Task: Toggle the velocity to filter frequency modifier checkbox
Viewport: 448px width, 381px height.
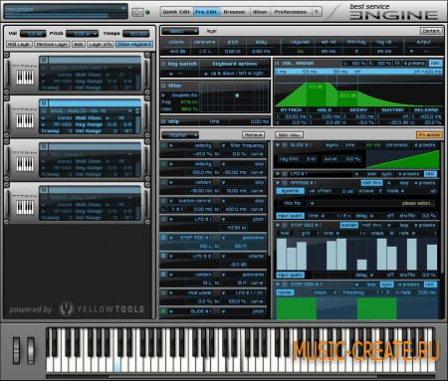Action: (x=163, y=145)
